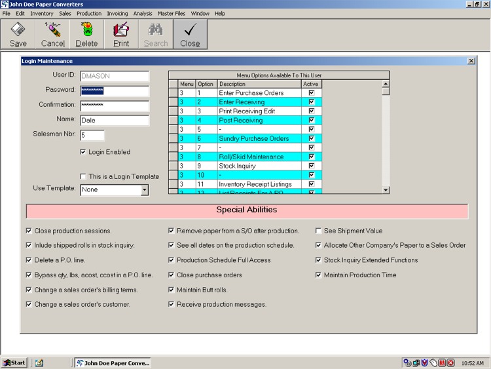This screenshot has height=369, width=491.
Task: Toggle Close production sessions checkbox
Action: tap(29, 231)
